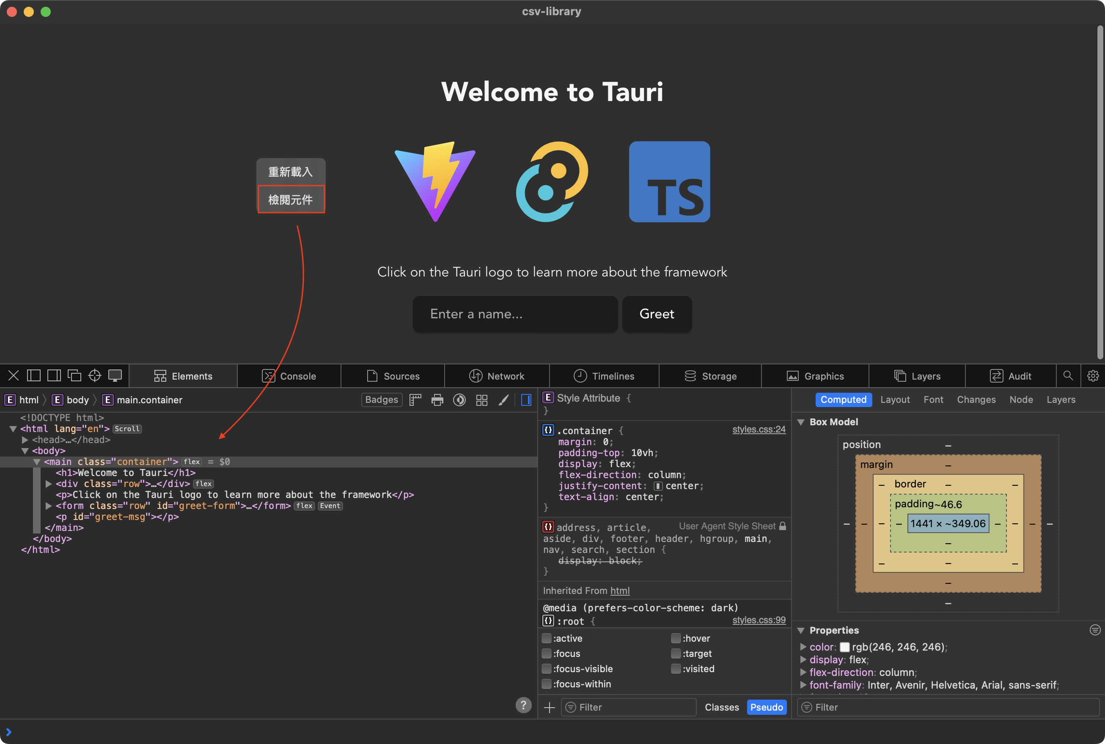Open styles.css:99 source link

[x=759, y=620]
